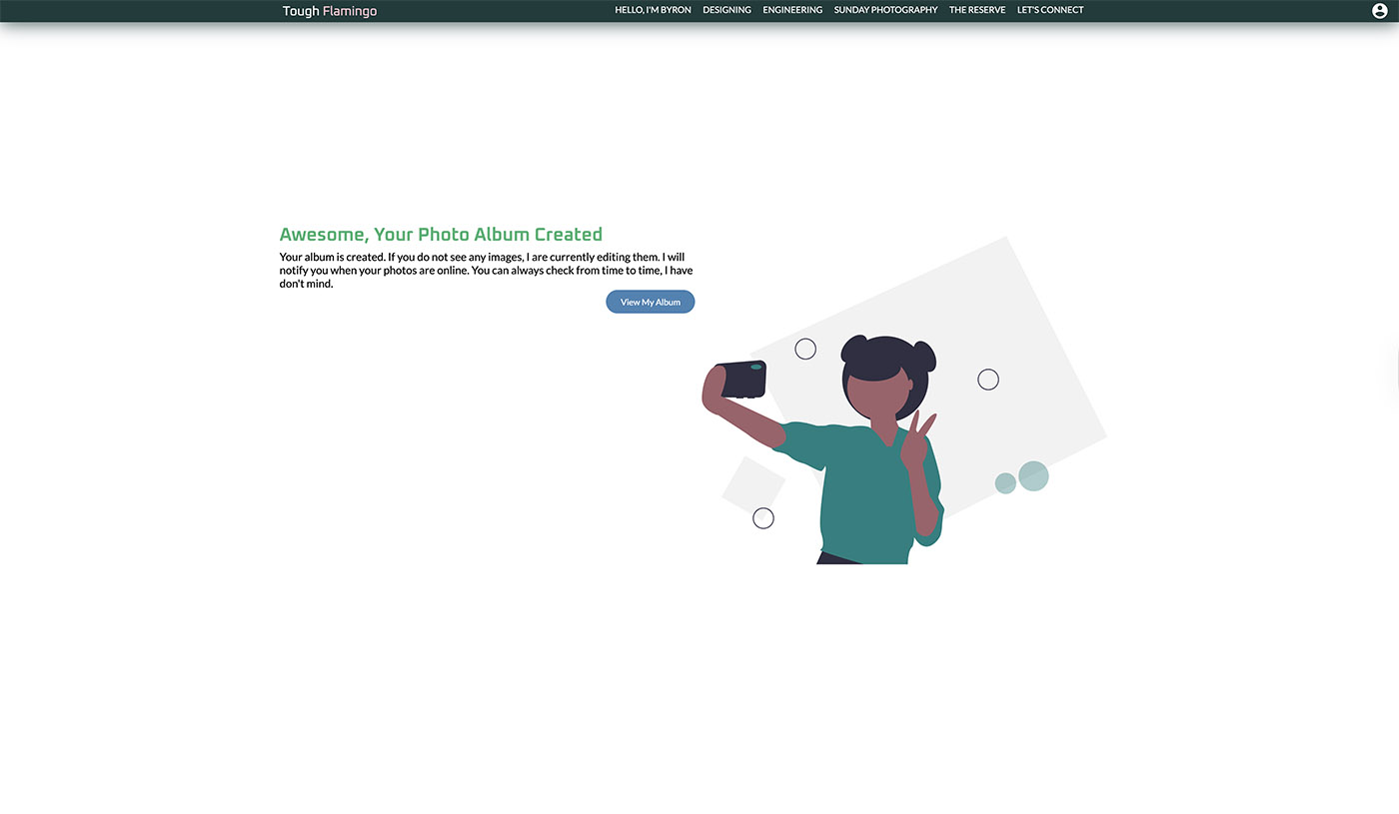Open the HELLO, I'M BYRON menu item
The height and width of the screenshot is (814, 1399).
(653, 10)
